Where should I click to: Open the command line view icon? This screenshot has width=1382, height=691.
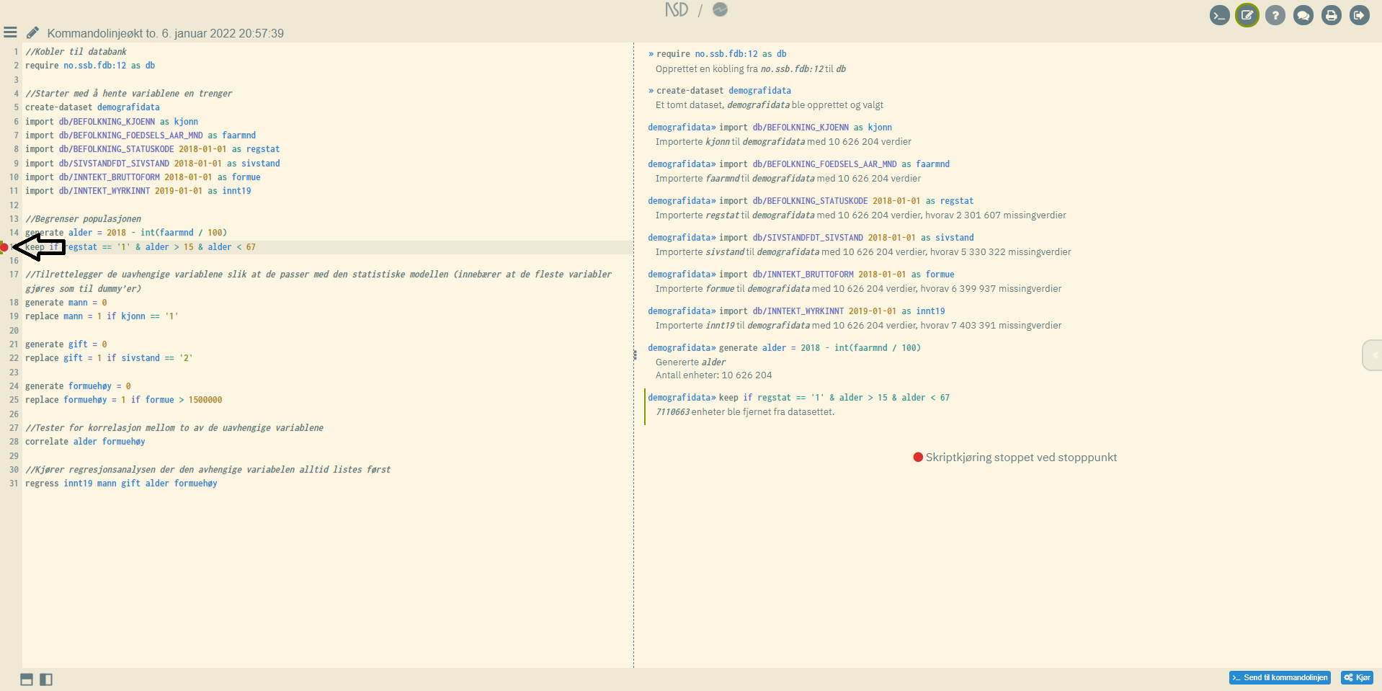tap(1219, 15)
